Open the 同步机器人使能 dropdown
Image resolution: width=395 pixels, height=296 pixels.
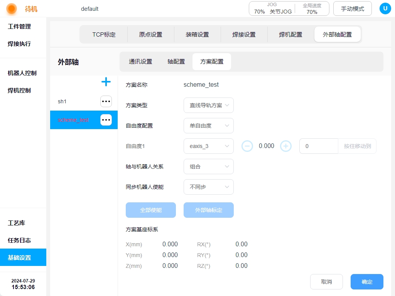pyautogui.click(x=209, y=187)
